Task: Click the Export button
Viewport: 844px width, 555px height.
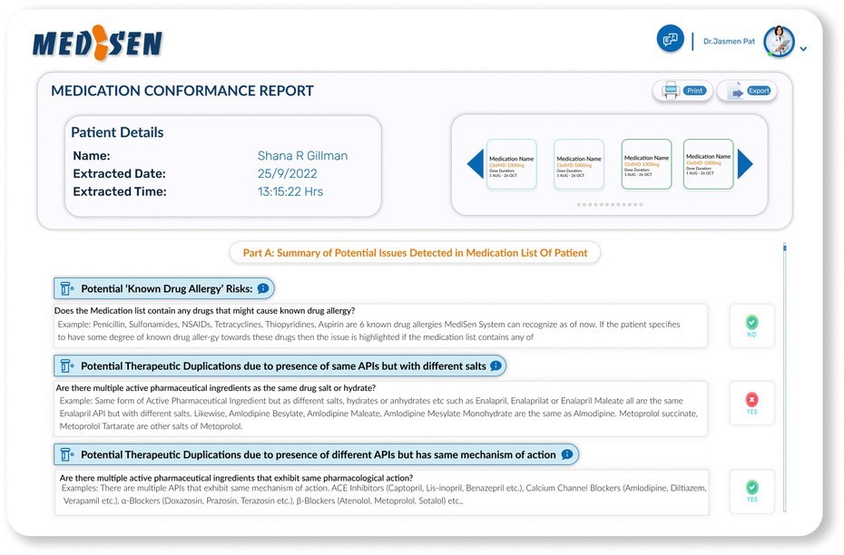Action: coord(747,91)
